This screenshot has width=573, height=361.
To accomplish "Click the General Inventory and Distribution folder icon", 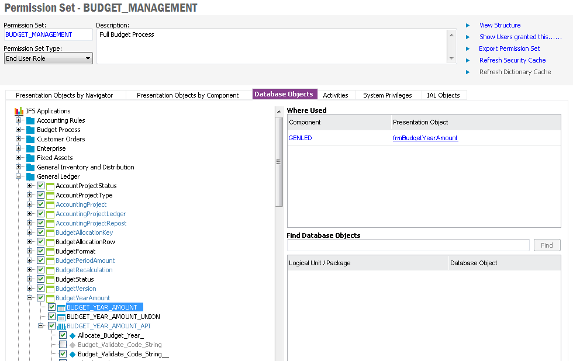I will coord(30,167).
